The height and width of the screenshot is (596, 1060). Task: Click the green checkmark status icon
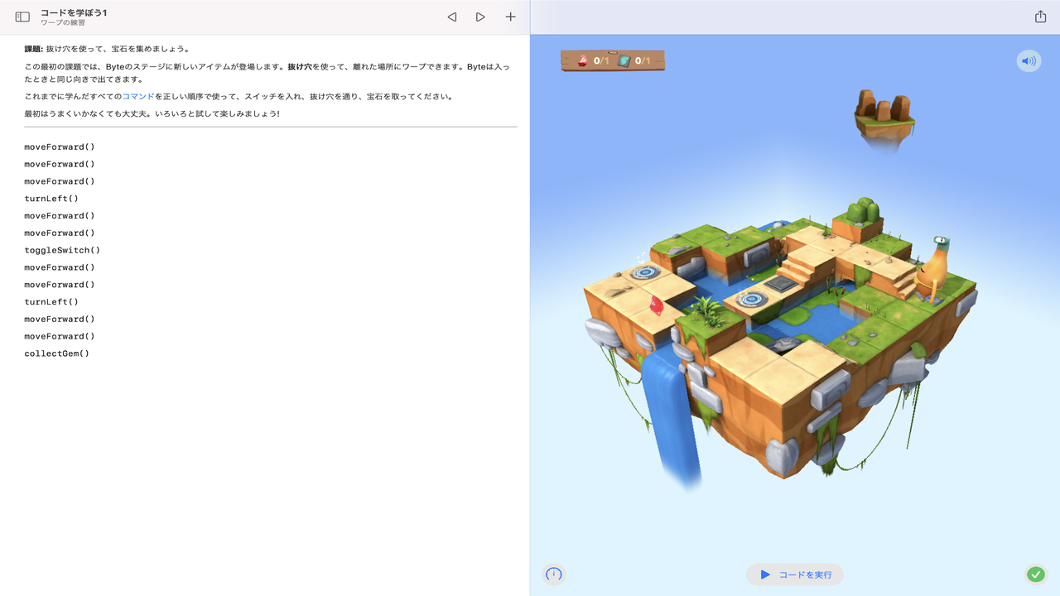1035,574
